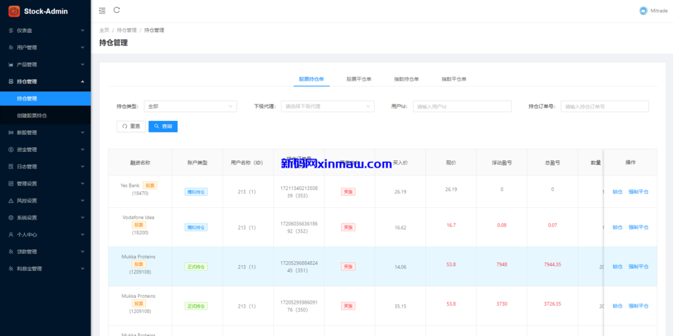Image resolution: width=673 pixels, height=336 pixels.
Task: Switch to the 指数持仓单 tab
Action: [x=406, y=79]
